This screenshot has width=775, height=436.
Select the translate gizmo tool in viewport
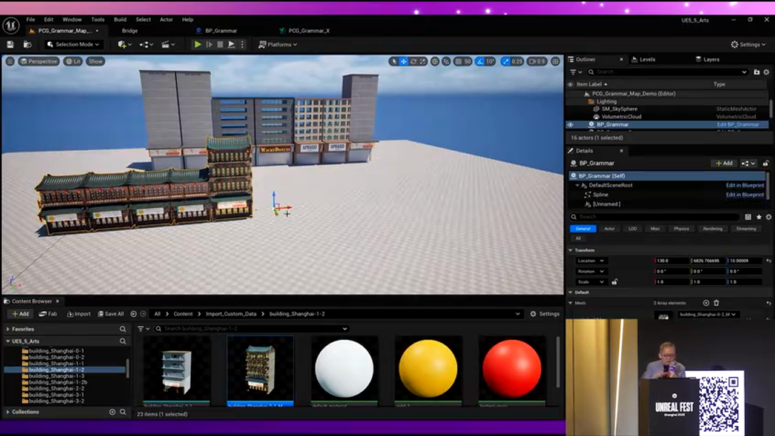pyautogui.click(x=404, y=61)
